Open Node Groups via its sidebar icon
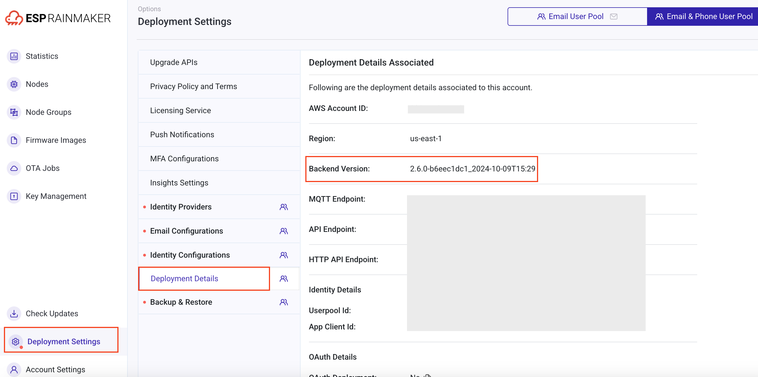 click(x=14, y=112)
